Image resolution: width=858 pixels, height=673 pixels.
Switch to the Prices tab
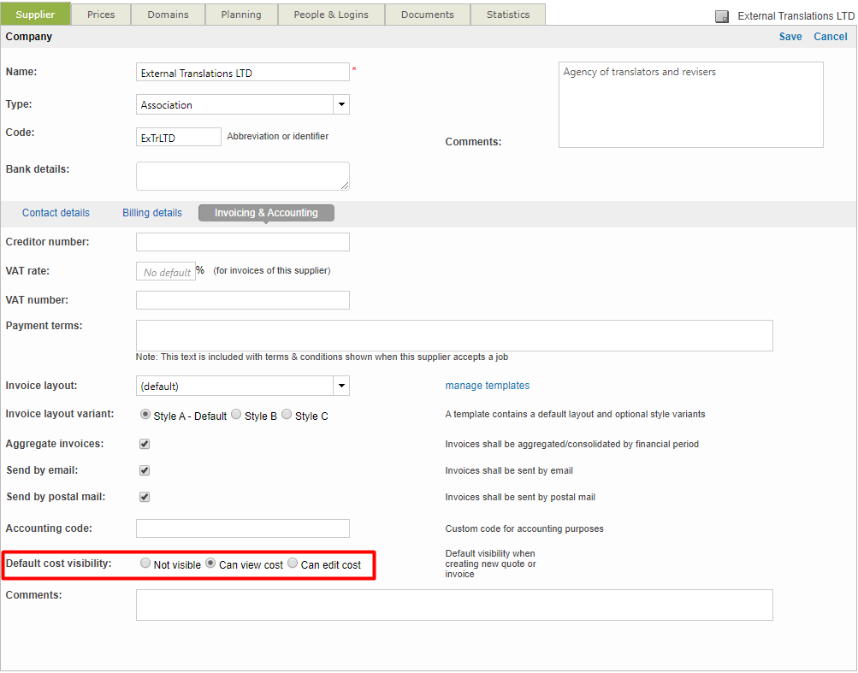click(101, 15)
